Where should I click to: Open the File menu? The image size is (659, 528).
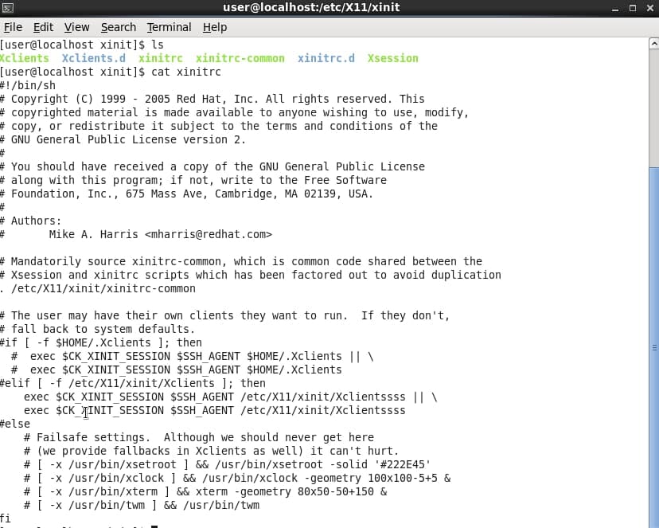point(13,27)
